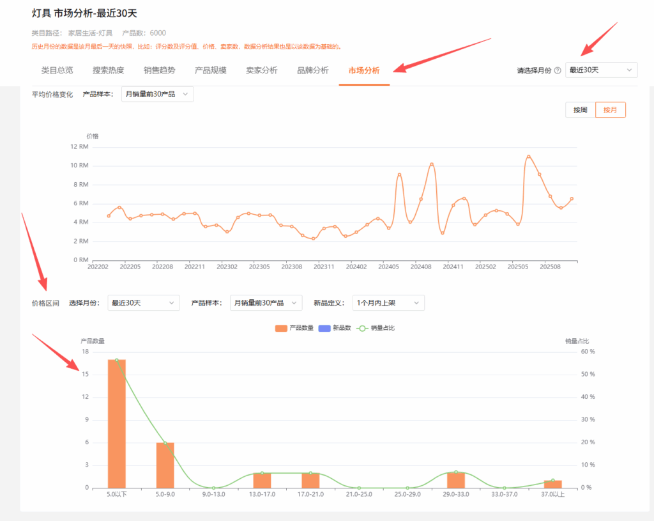Viewport: 654px width, 521px height.
Task: Open 选择月份 dropdown in price range section
Action: (143, 303)
